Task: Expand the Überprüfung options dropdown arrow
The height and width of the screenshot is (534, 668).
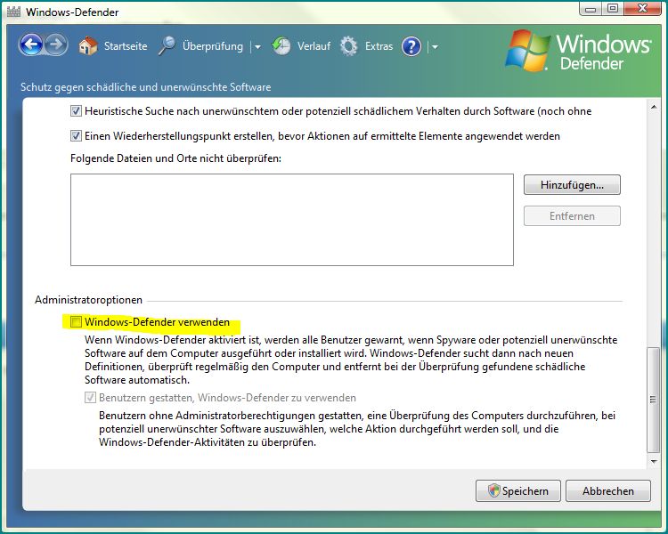Action: pyautogui.click(x=257, y=47)
